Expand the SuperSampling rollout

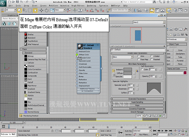click(137, 102)
